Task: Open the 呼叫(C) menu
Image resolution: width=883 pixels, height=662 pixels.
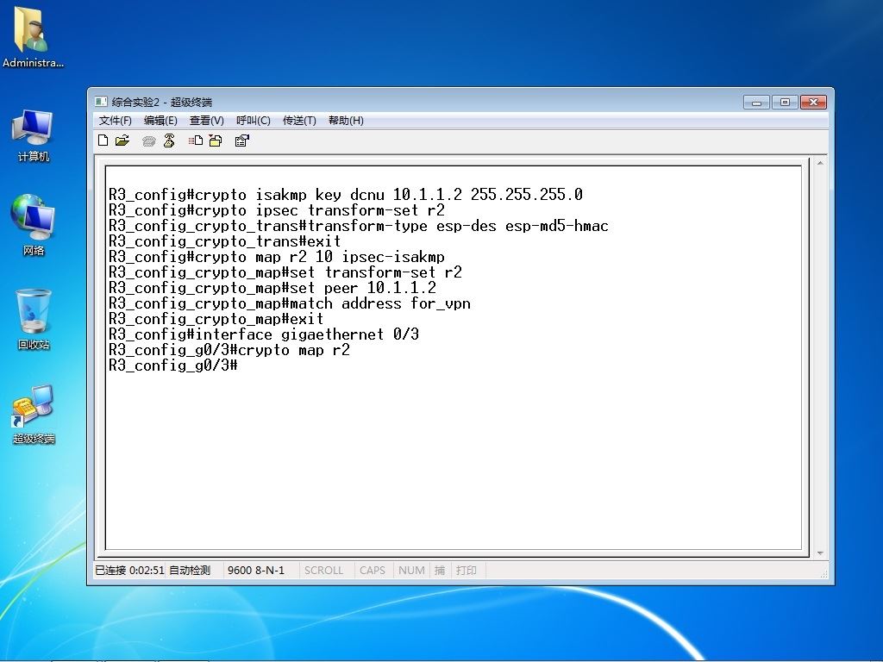Action: tap(254, 121)
